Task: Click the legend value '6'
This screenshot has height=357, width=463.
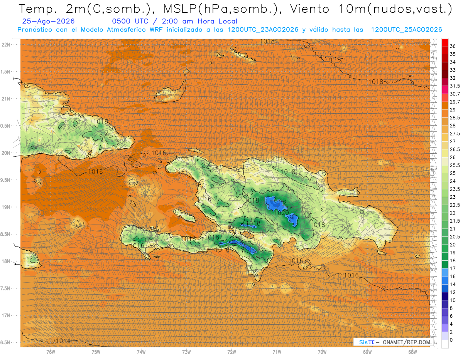Action: [x=451, y=316]
